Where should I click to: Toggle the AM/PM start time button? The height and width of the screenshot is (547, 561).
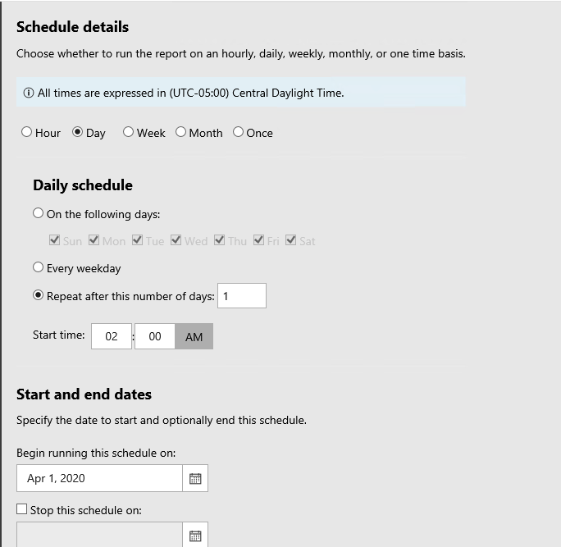(194, 336)
